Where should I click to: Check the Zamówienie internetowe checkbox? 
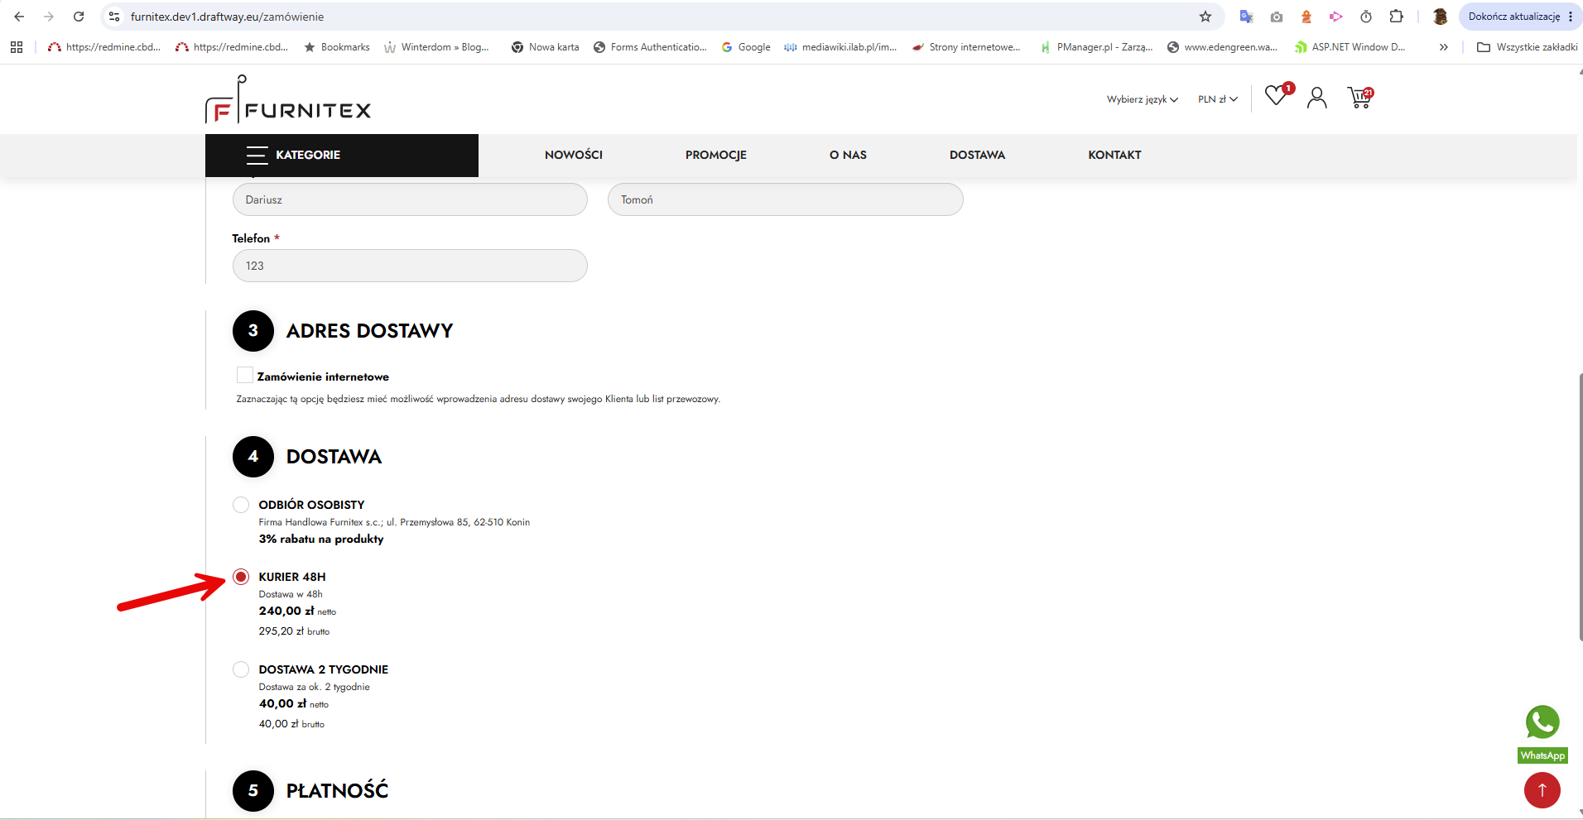244,375
